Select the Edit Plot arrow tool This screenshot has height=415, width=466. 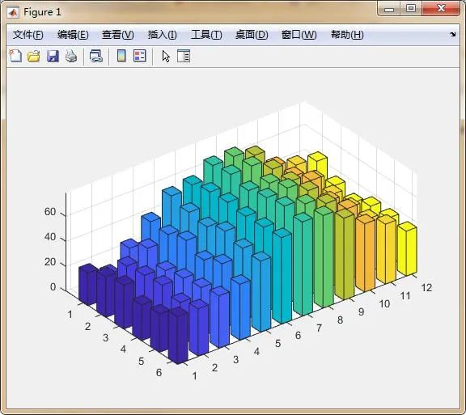click(166, 56)
